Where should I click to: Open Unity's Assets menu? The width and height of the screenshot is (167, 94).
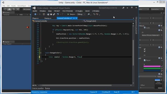[x=13, y=6]
